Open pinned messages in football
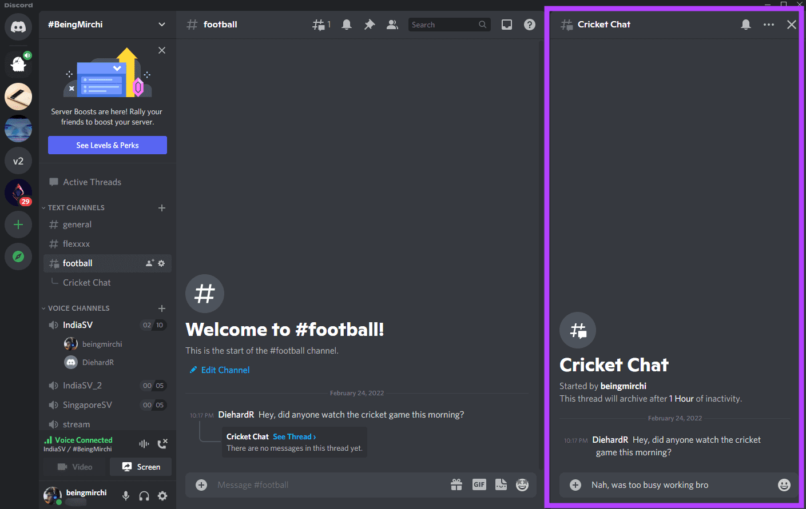The image size is (806, 509). point(370,25)
